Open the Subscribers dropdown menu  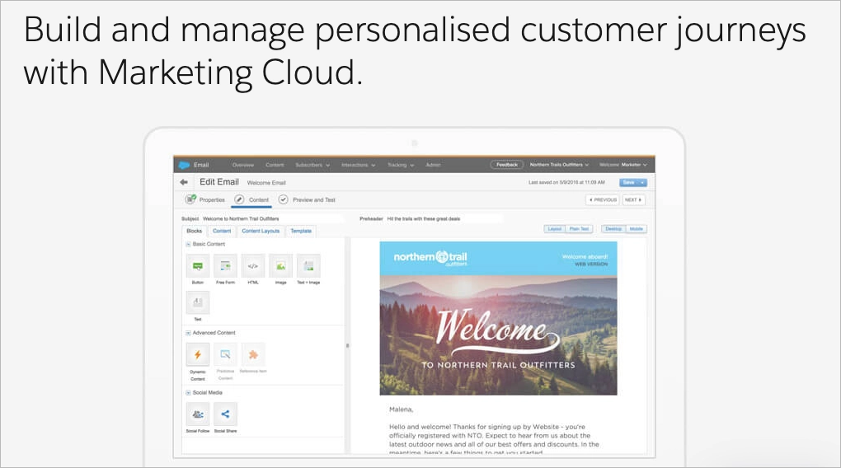tap(312, 165)
